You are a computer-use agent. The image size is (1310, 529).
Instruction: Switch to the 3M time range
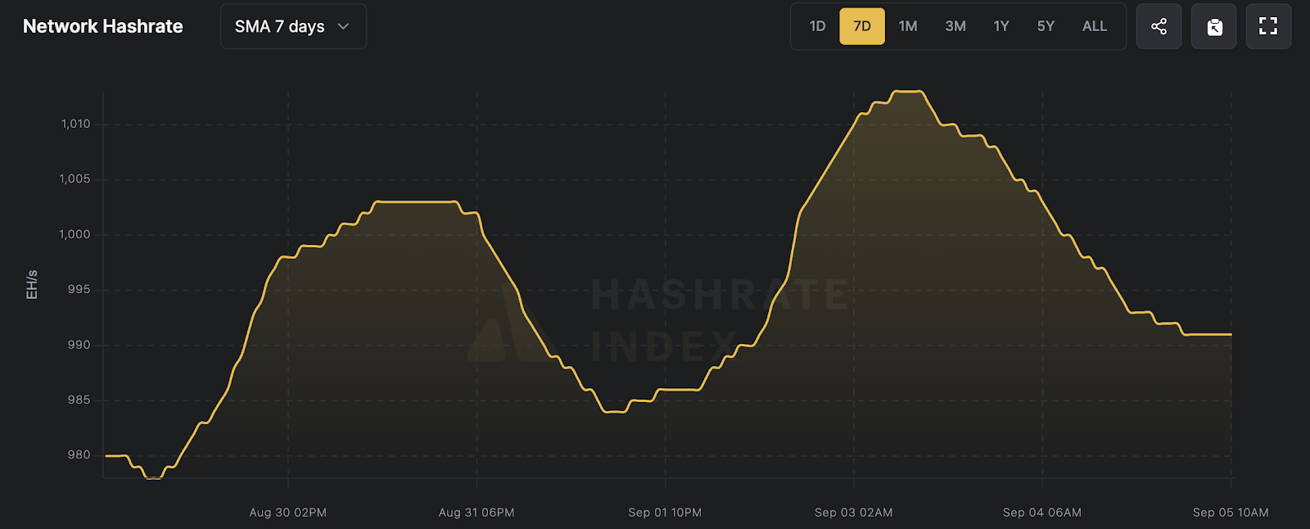click(955, 26)
